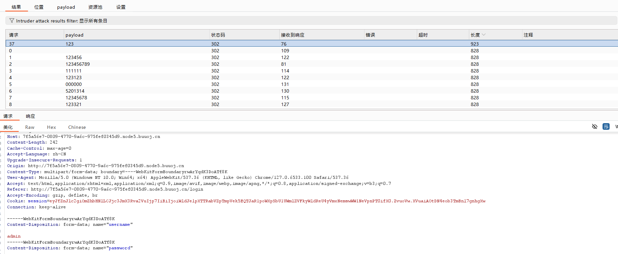This screenshot has width=618, height=254.
Task: Sort by the 错误 column header
Action: coord(390,35)
